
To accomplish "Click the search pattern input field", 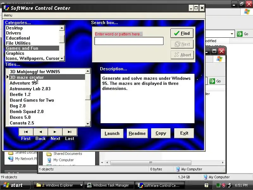I will pyautogui.click(x=129, y=41).
